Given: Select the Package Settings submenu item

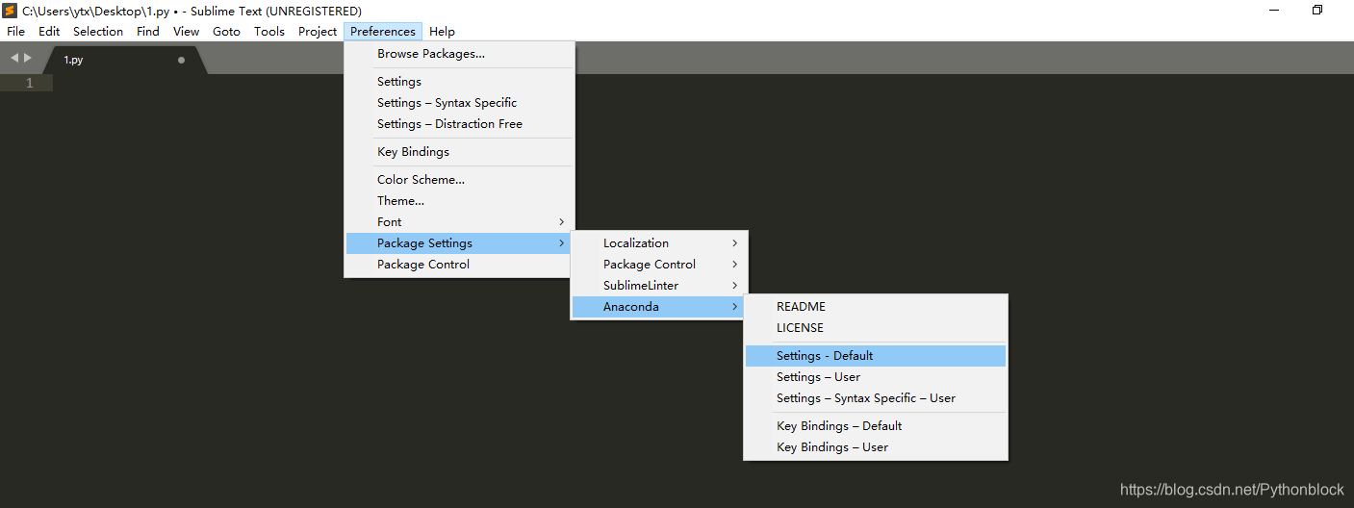Looking at the screenshot, I should pyautogui.click(x=459, y=243).
